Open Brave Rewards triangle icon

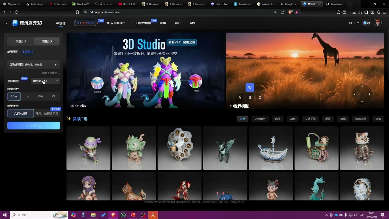tap(297, 12)
